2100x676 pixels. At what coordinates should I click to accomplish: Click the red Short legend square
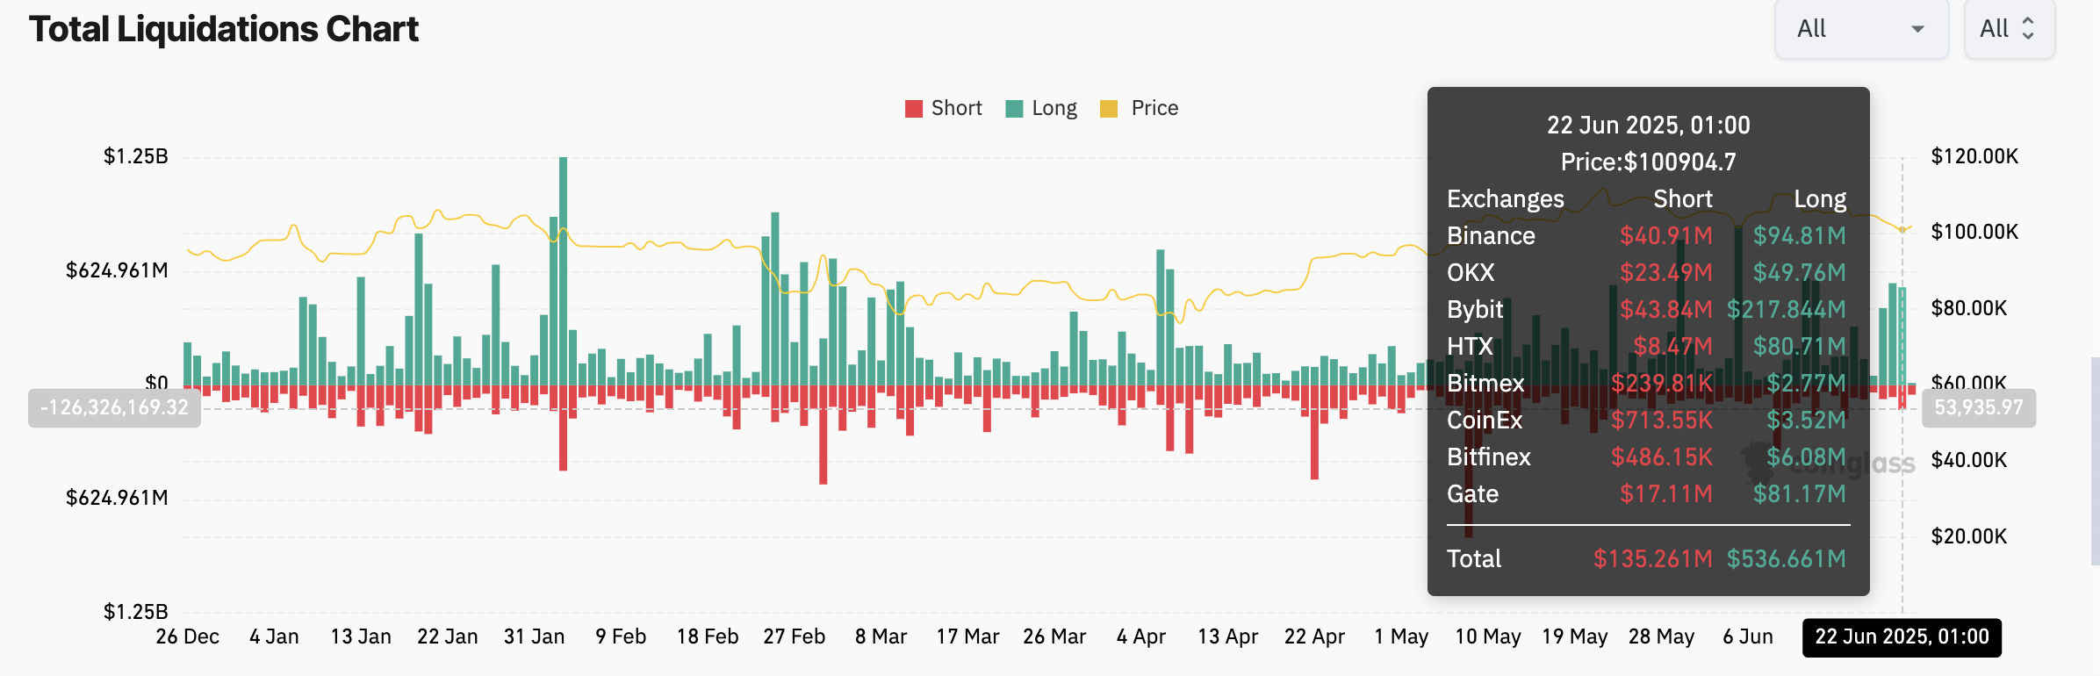(x=913, y=109)
